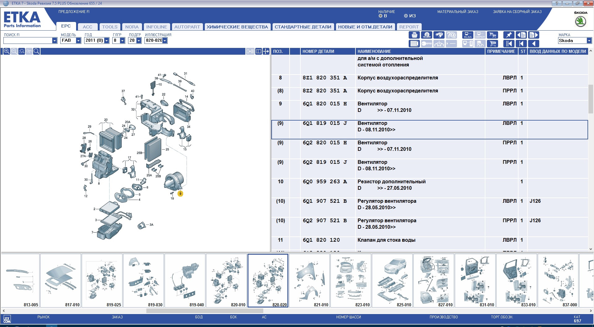Click the move-divider arrow icon
The image size is (594, 327).
[266, 51]
